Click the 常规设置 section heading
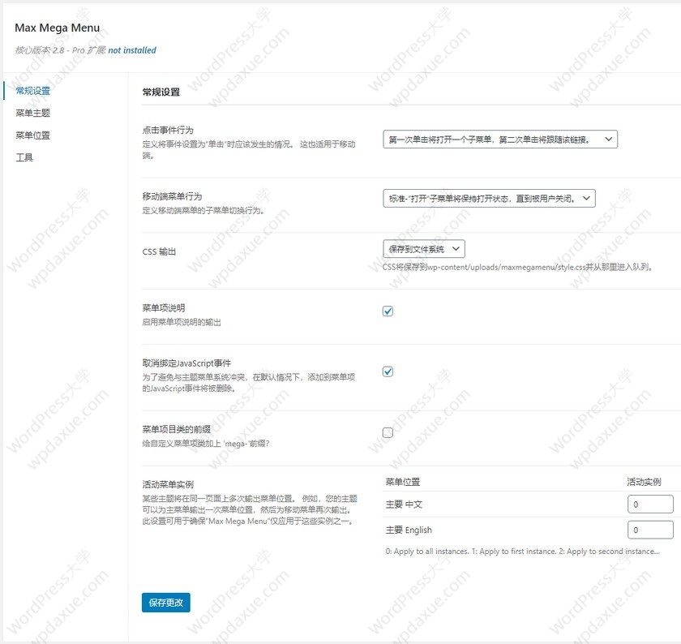Screen dimensions: 681x644 pyautogui.click(x=161, y=92)
